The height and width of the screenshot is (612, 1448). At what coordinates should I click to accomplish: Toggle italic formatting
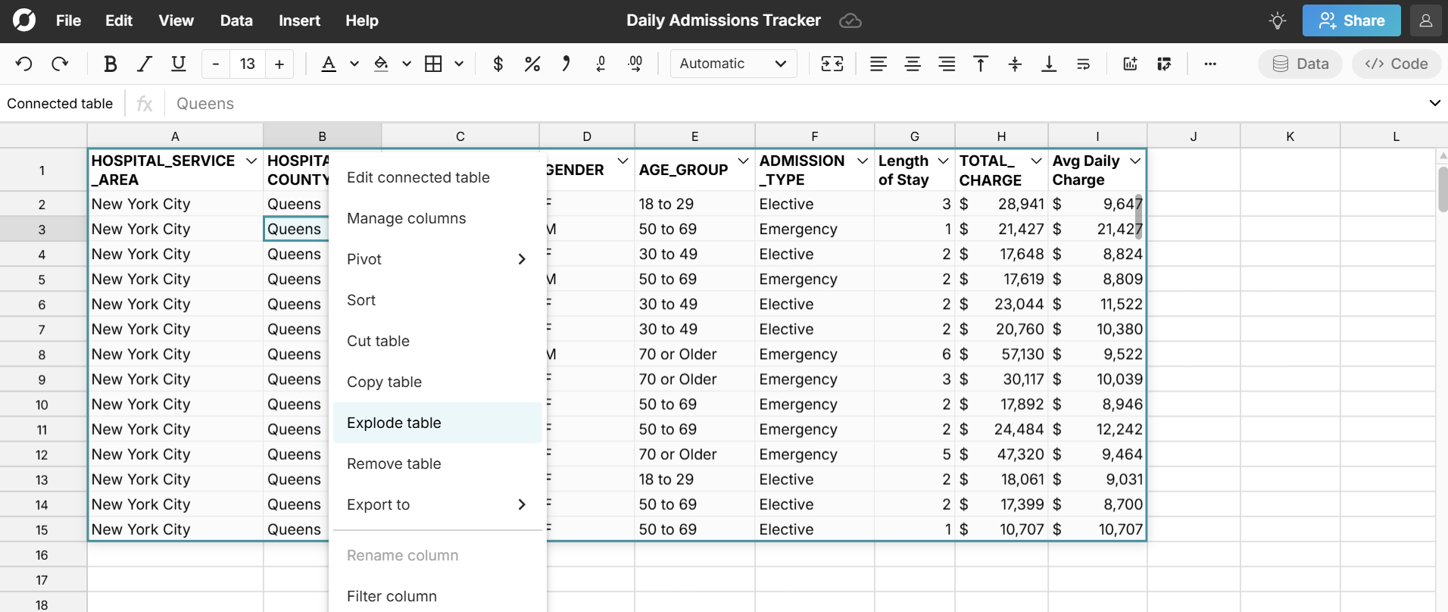144,64
